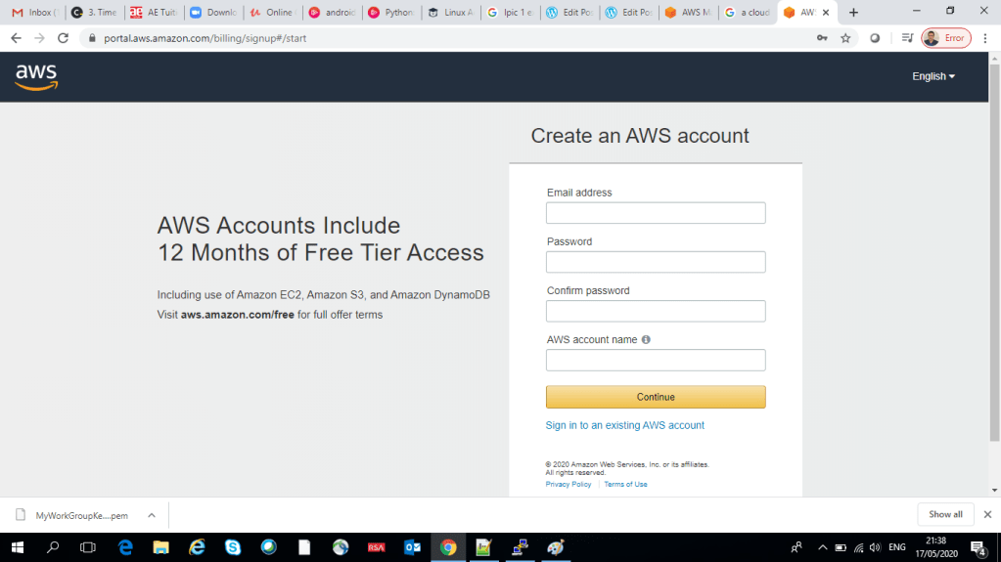
Task: Open Outlook from the taskbar
Action: pyautogui.click(x=412, y=547)
